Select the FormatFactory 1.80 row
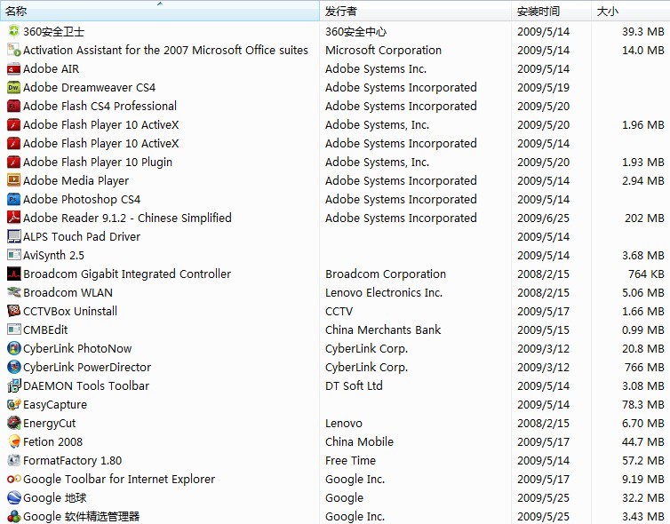Viewport: 670px width, 524px height. pyautogui.click(x=72, y=460)
